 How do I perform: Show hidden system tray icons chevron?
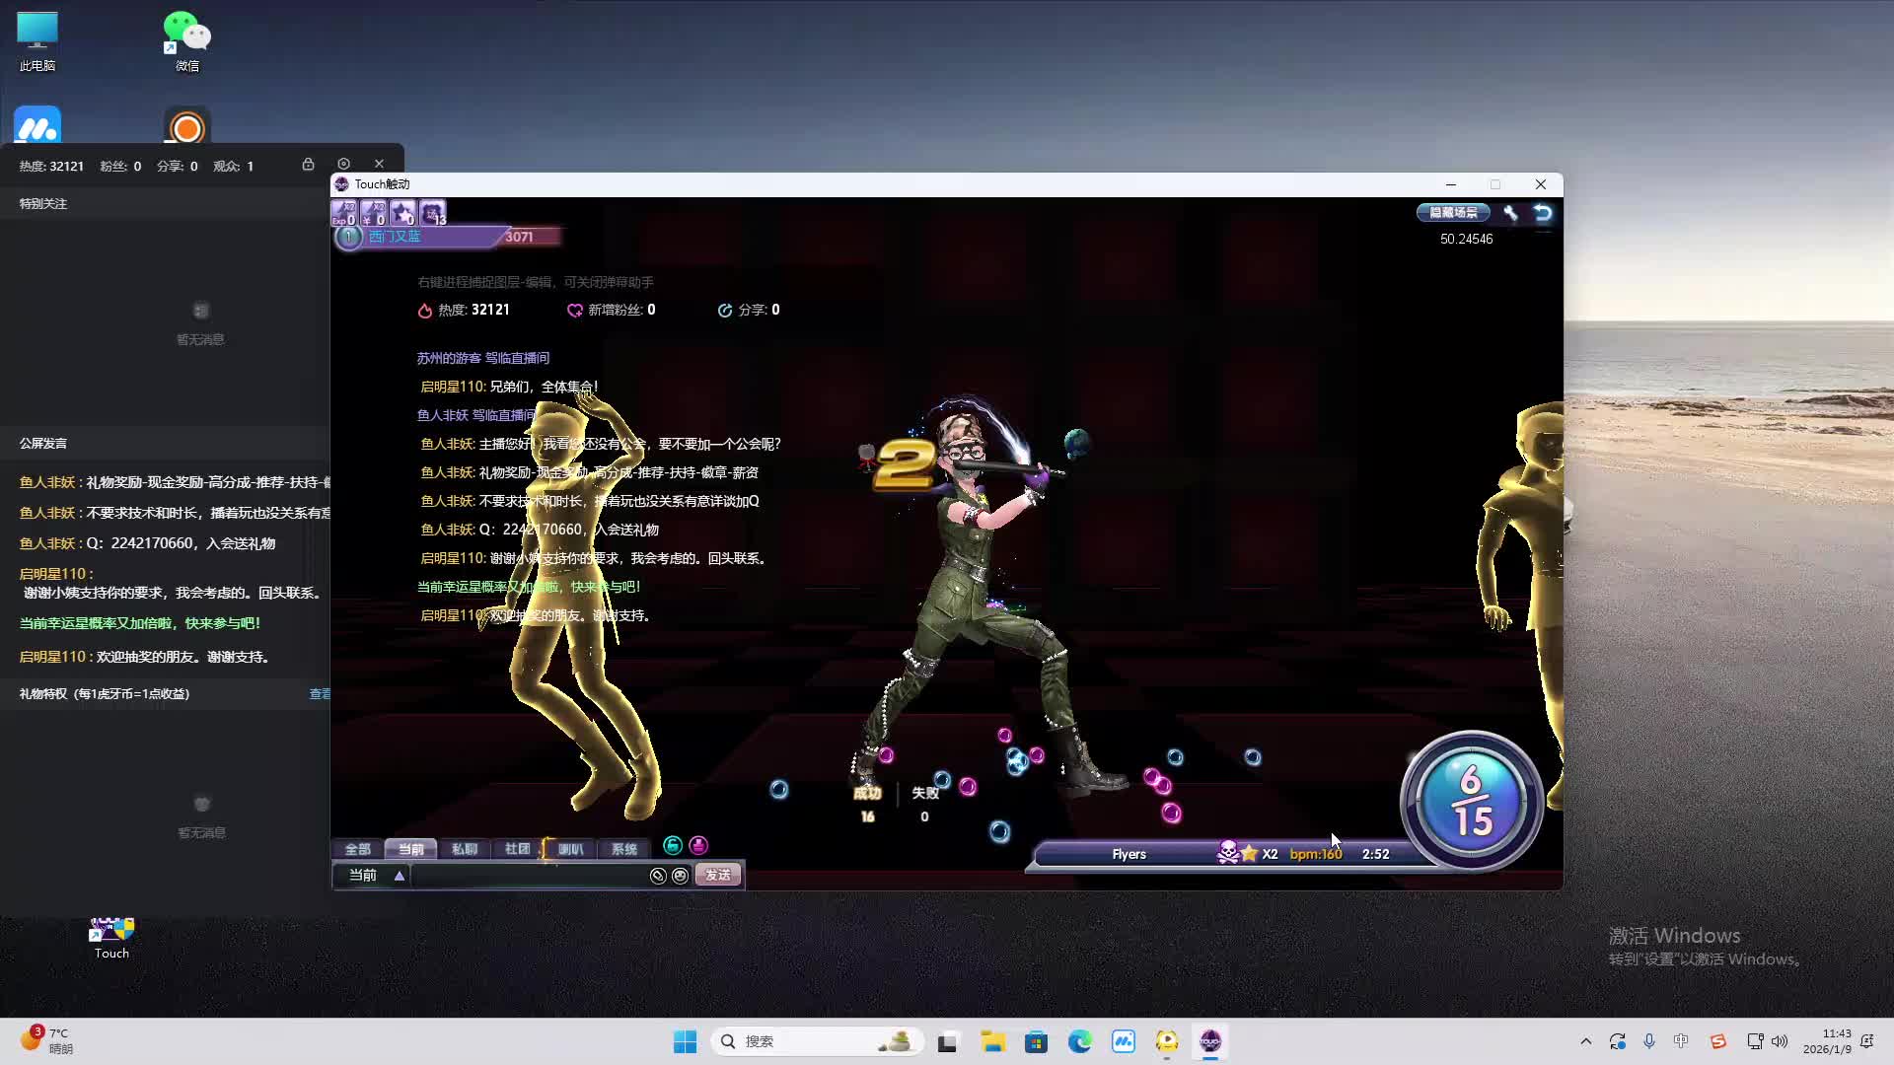pos(1585,1041)
